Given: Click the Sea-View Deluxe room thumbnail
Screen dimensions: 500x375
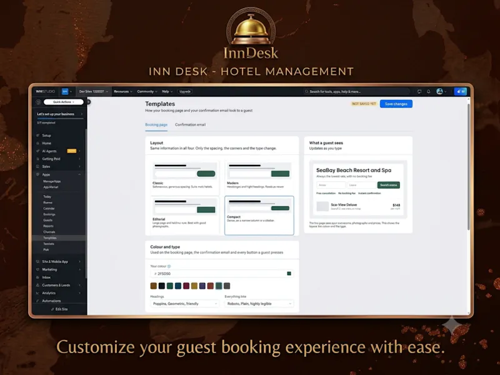Looking at the screenshot, I should point(322,206).
